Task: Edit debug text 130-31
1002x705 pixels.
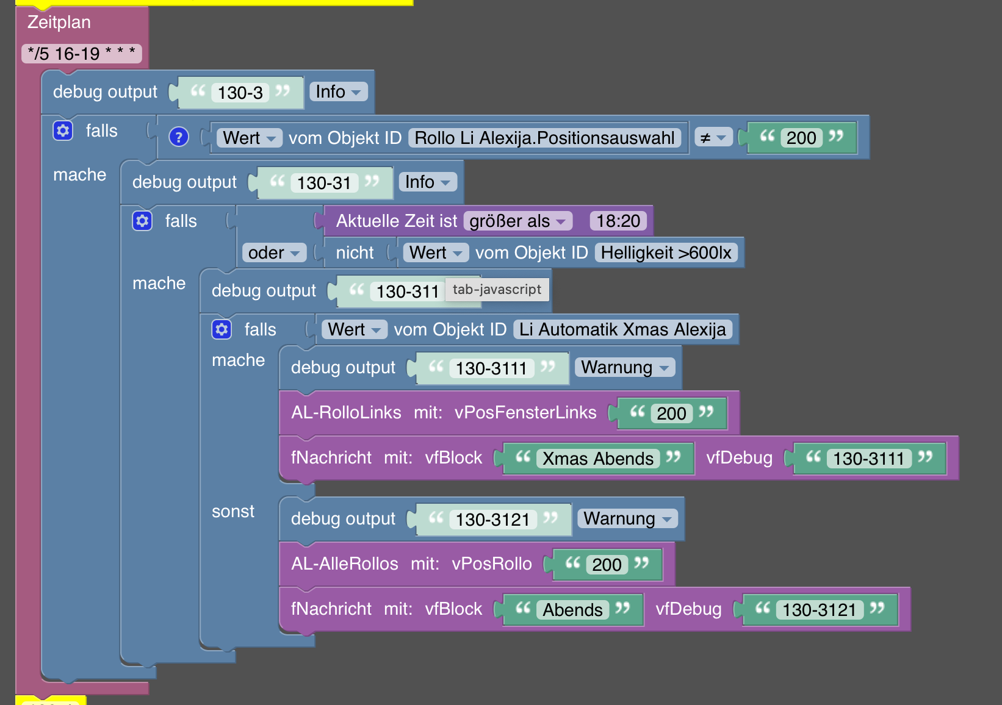Action: click(324, 183)
